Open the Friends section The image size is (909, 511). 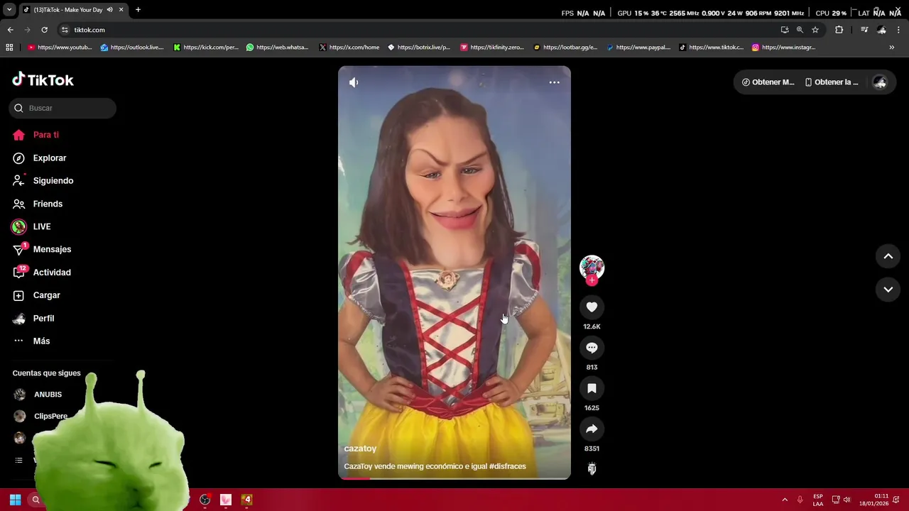(38, 204)
